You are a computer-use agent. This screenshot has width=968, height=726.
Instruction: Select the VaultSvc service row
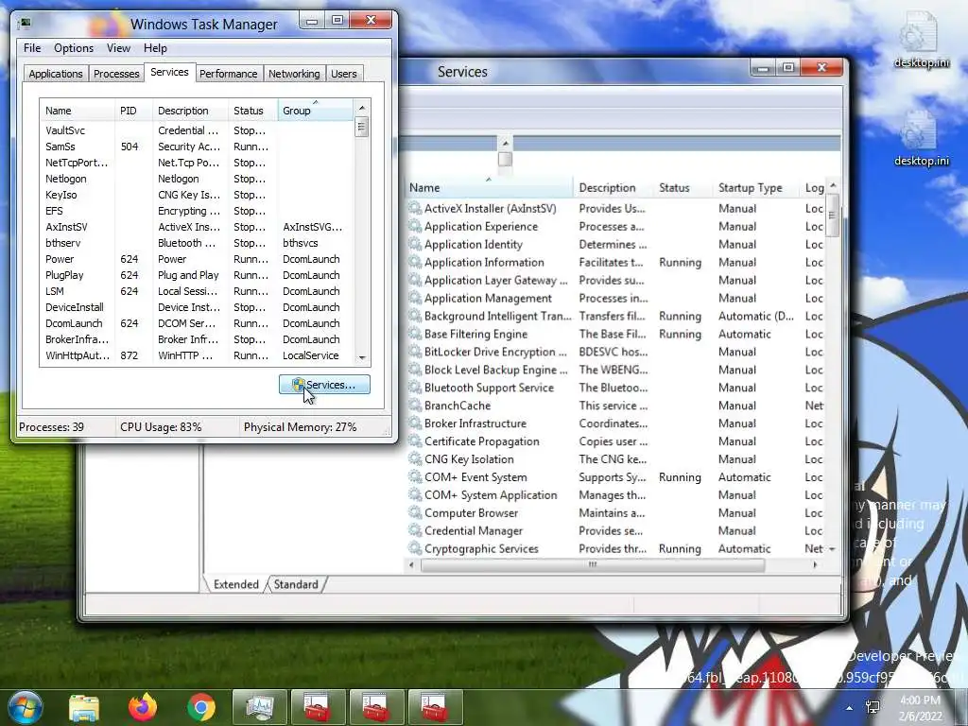(197, 130)
